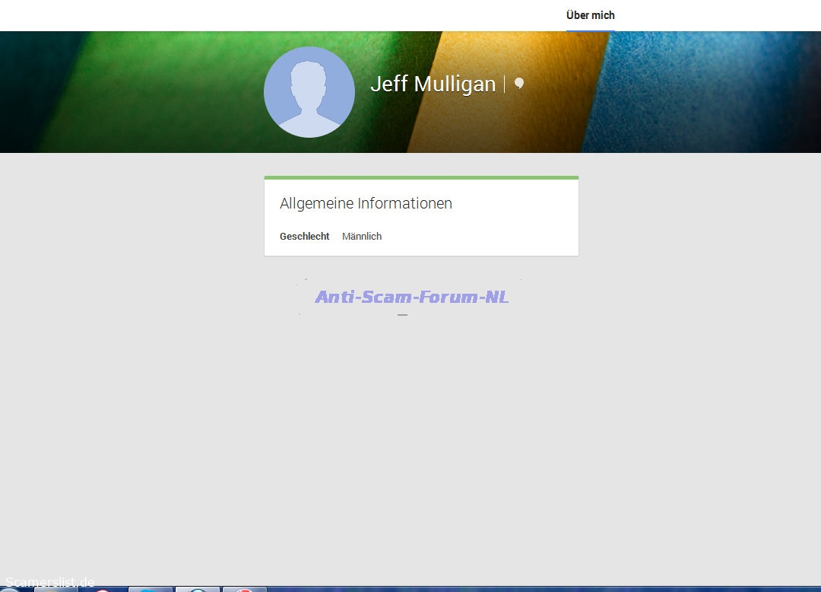The image size is (821, 592).
Task: Open the taskbar button with the round blue icon
Action: [198, 590]
